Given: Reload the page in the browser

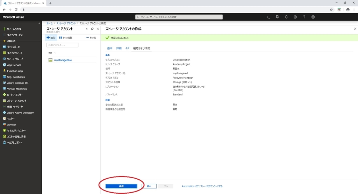Looking at the screenshot, I should (x=16, y=9).
